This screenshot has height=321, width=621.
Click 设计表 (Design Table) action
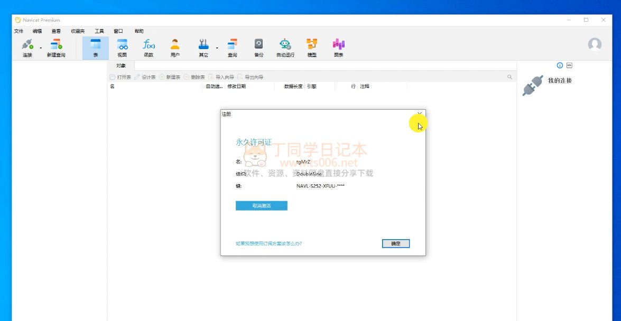click(145, 77)
